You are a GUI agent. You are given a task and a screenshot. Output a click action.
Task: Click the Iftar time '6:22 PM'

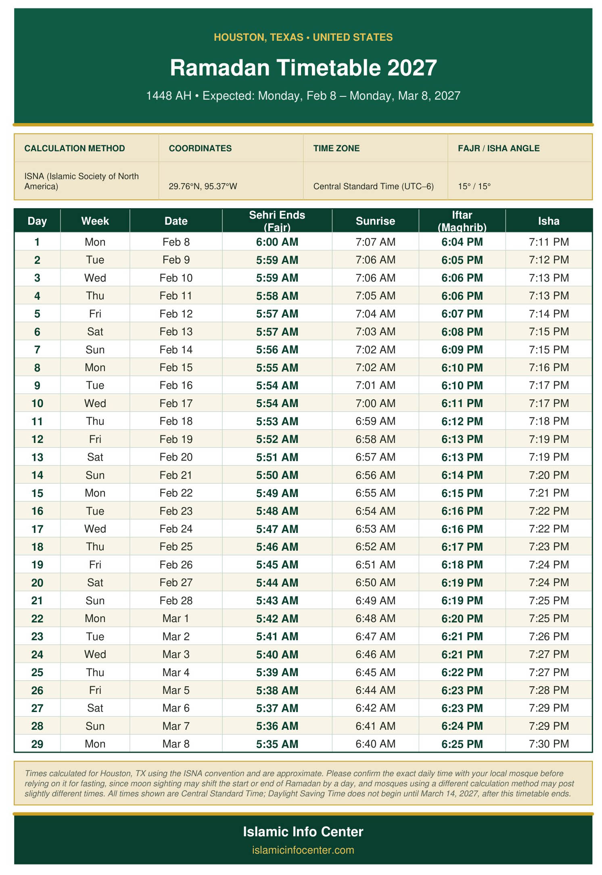(x=462, y=672)
